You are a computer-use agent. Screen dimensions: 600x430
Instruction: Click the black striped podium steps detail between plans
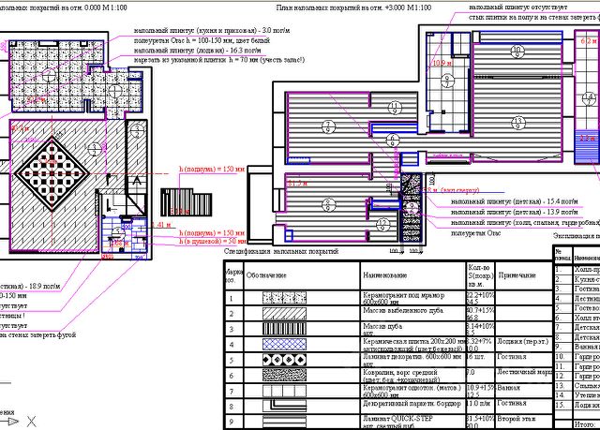point(186,202)
